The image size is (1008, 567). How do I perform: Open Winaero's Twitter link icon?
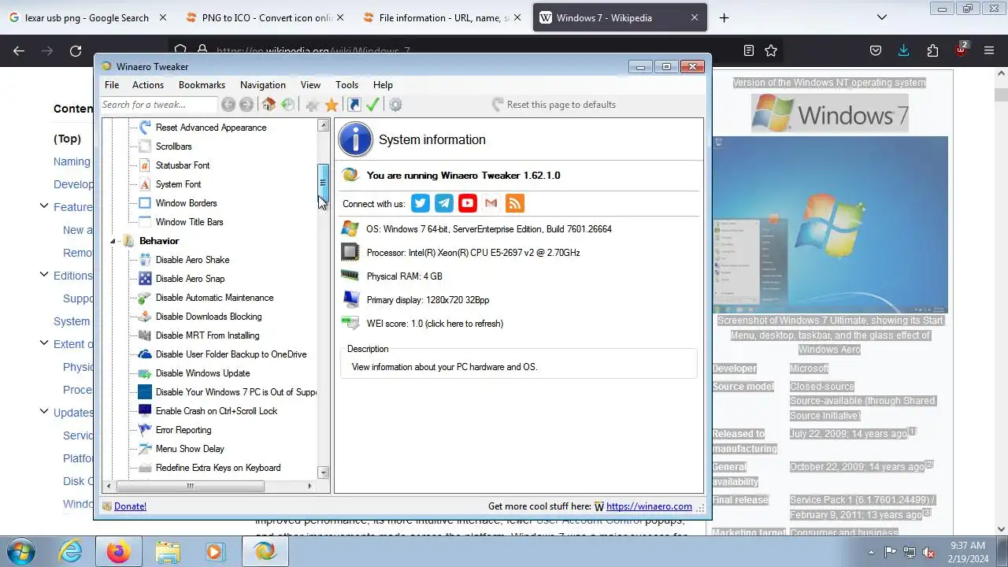tap(421, 203)
